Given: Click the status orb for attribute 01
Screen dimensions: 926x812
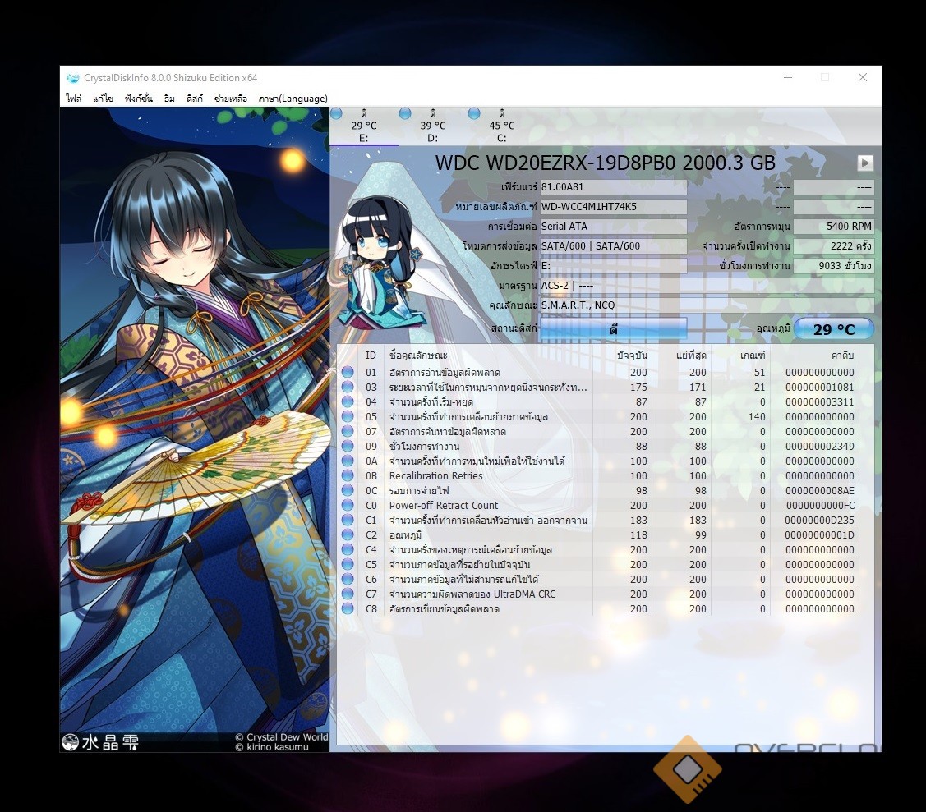Looking at the screenshot, I should coord(348,373).
